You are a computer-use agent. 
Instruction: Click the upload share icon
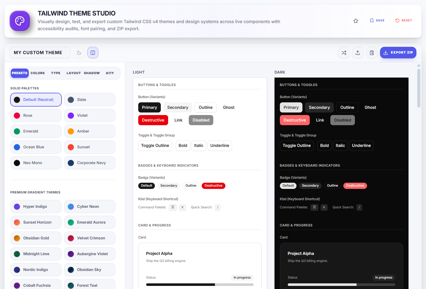click(358, 53)
